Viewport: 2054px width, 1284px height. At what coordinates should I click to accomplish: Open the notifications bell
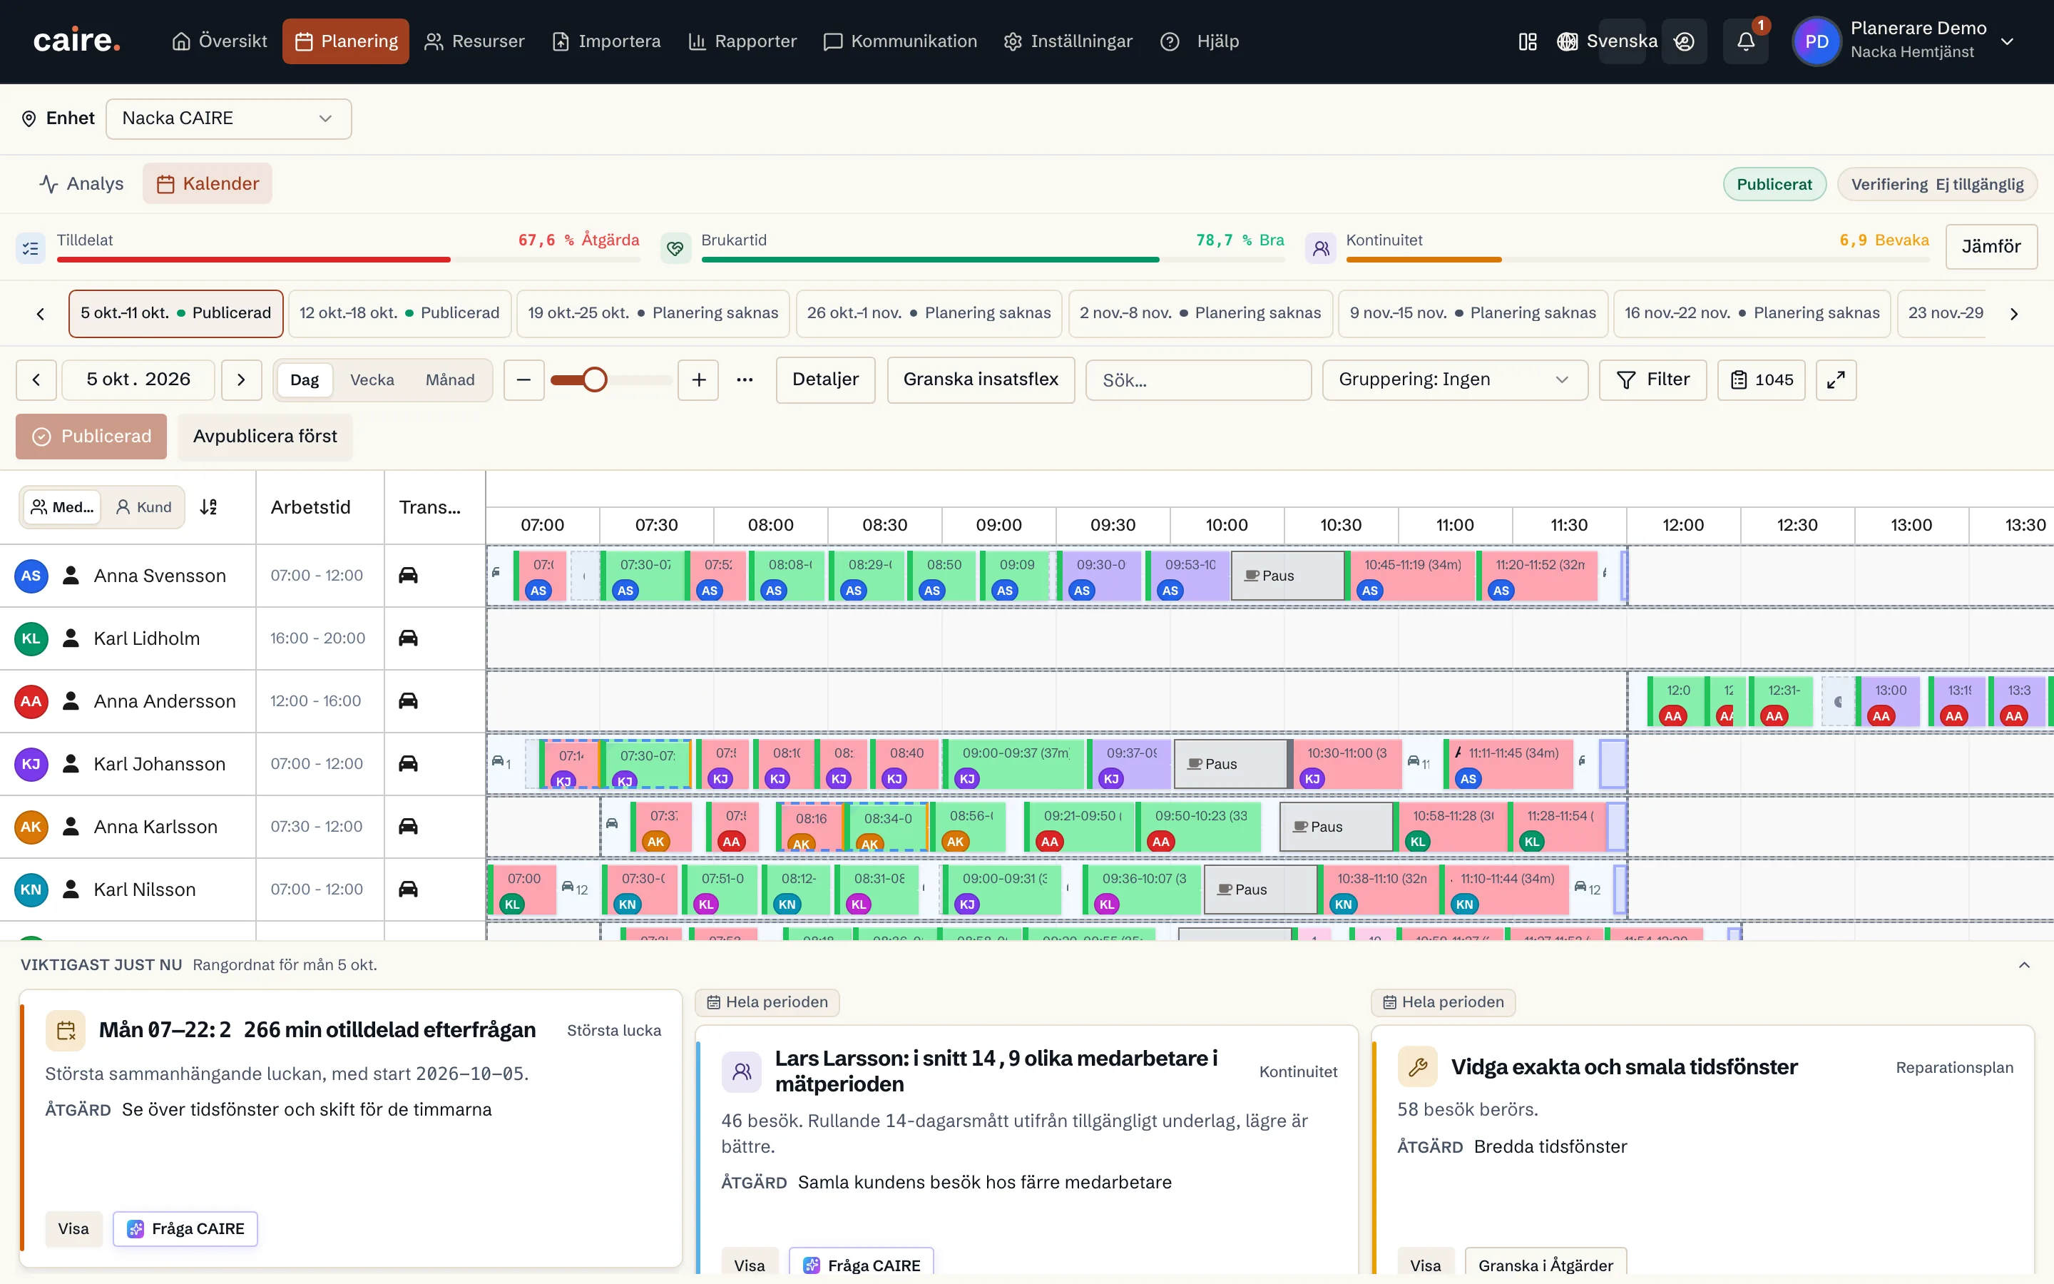[x=1745, y=41]
